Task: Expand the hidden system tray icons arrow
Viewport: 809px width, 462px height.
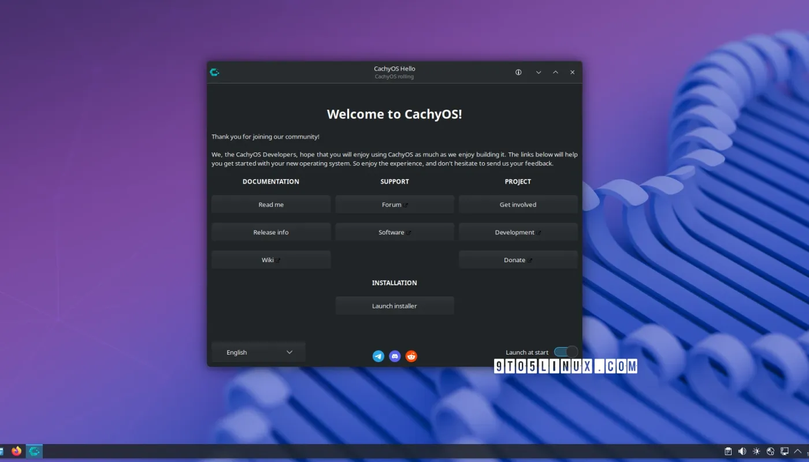Action: 797,451
